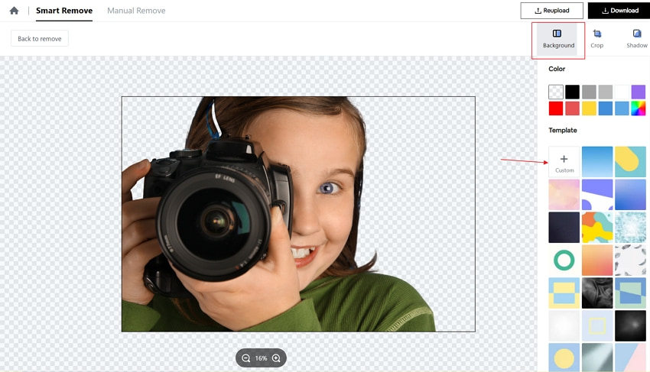Add a Custom background template

564,162
